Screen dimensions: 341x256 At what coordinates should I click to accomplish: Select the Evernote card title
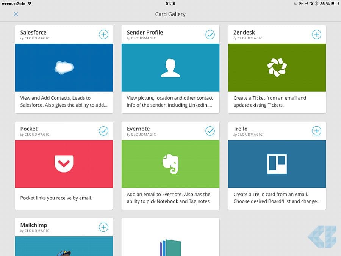pos(138,129)
